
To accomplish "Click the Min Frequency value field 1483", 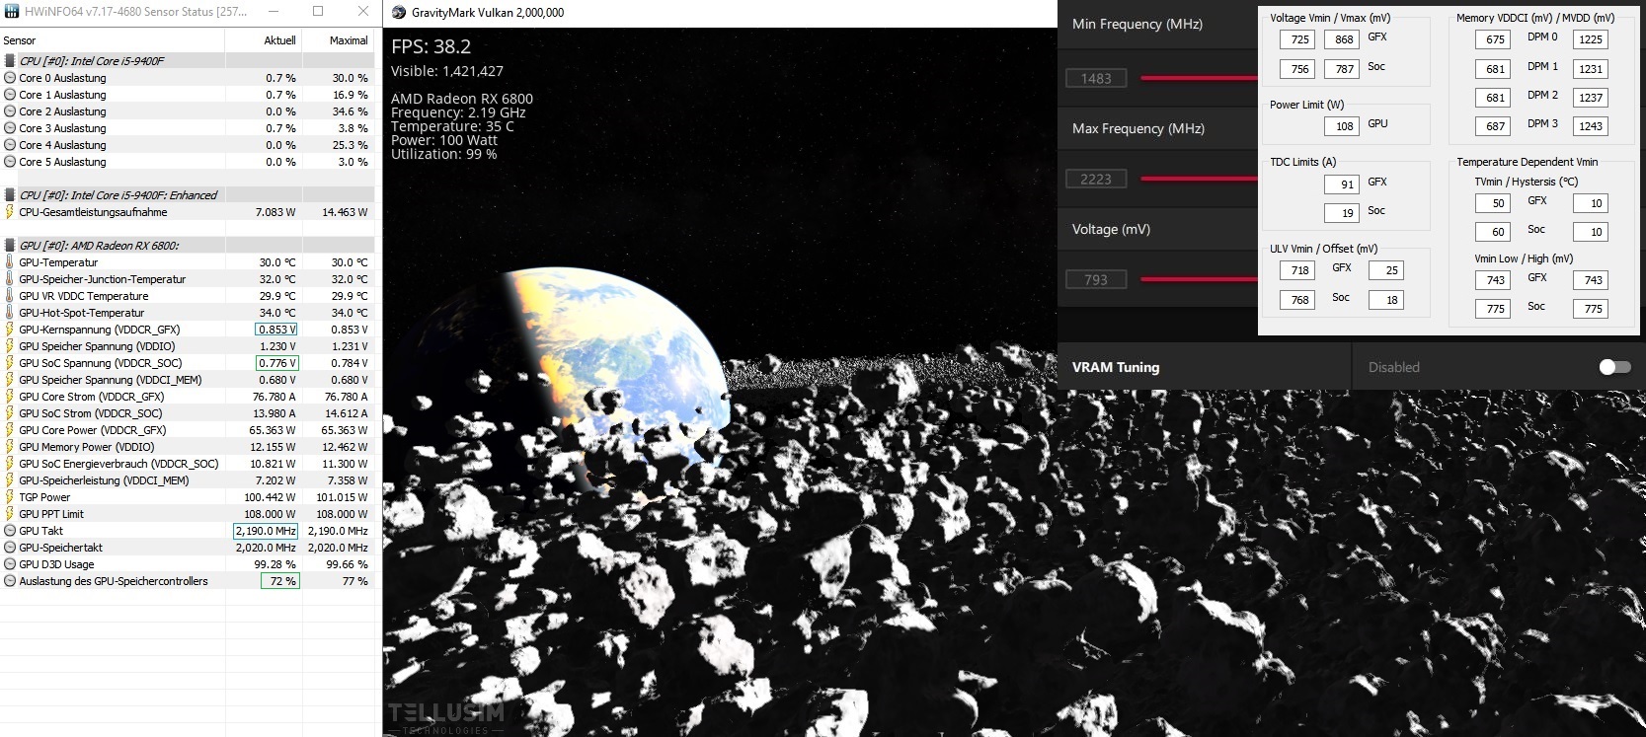I will 1096,78.
